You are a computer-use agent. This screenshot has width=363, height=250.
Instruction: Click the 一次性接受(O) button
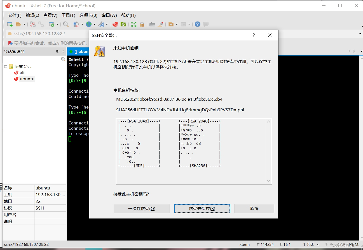pyautogui.click(x=142, y=209)
